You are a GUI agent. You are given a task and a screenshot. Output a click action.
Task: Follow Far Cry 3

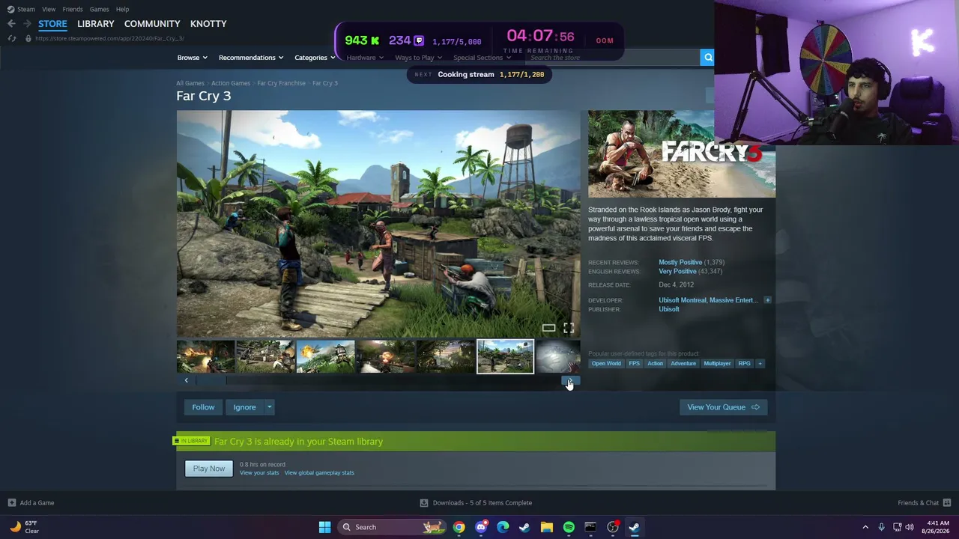click(x=203, y=407)
